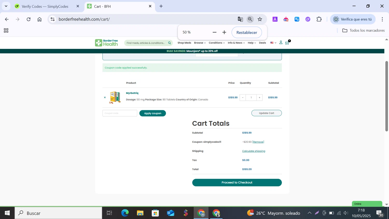
Task: Zoom in with the plus button
Action: coord(224,32)
